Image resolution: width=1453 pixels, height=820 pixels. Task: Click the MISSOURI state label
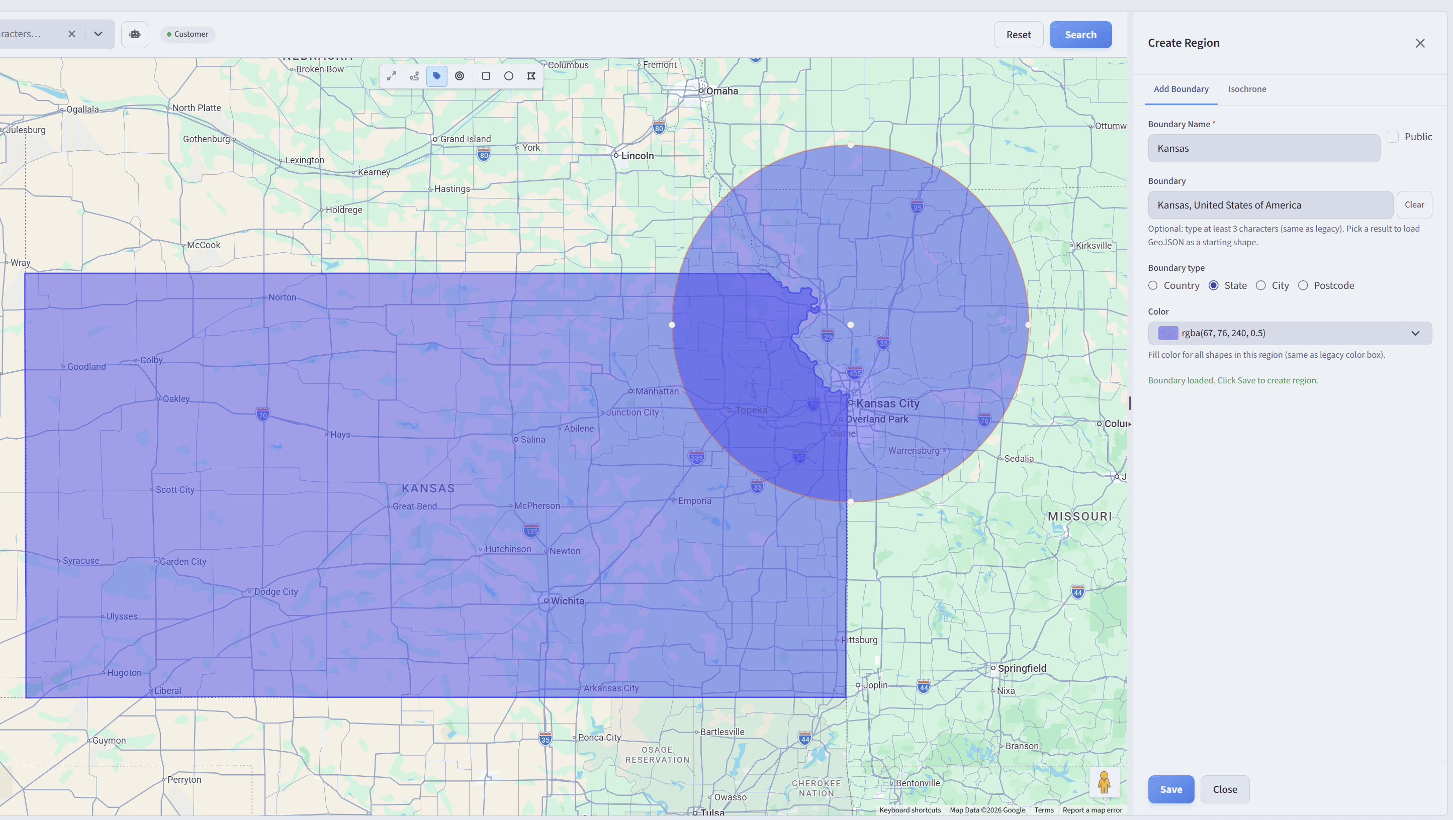tap(1079, 516)
